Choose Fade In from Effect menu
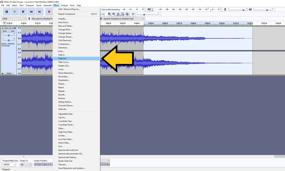Image resolution: width=285 pixels, height=171 pixels. point(76,55)
